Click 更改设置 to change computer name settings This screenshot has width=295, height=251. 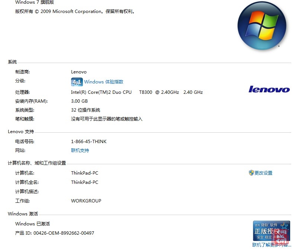pyautogui.click(x=263, y=173)
